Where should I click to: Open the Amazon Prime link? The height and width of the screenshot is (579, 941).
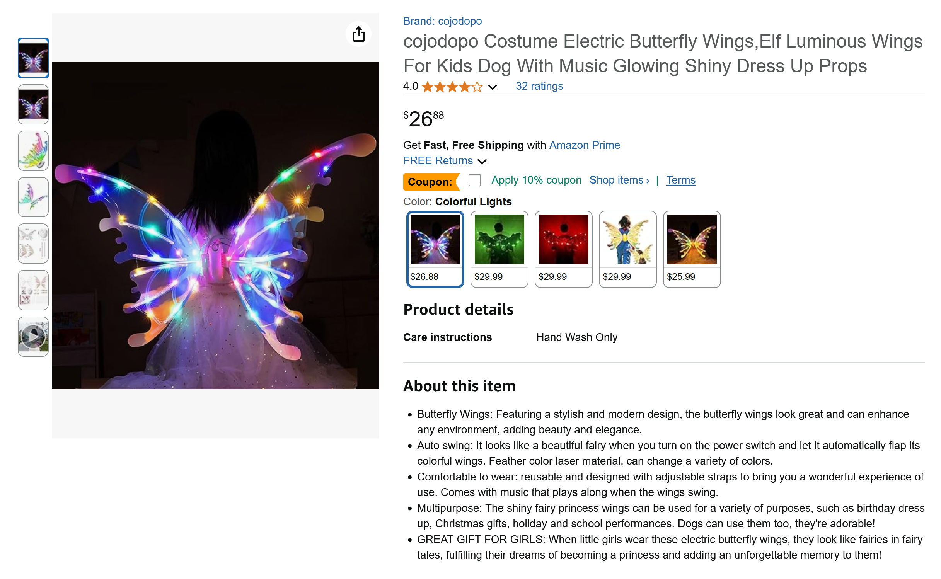coord(584,145)
